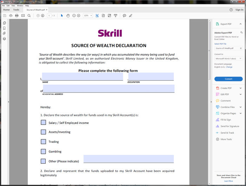Switch to the Home tab
Viewport: 246px width, 186px height.
[6, 10]
